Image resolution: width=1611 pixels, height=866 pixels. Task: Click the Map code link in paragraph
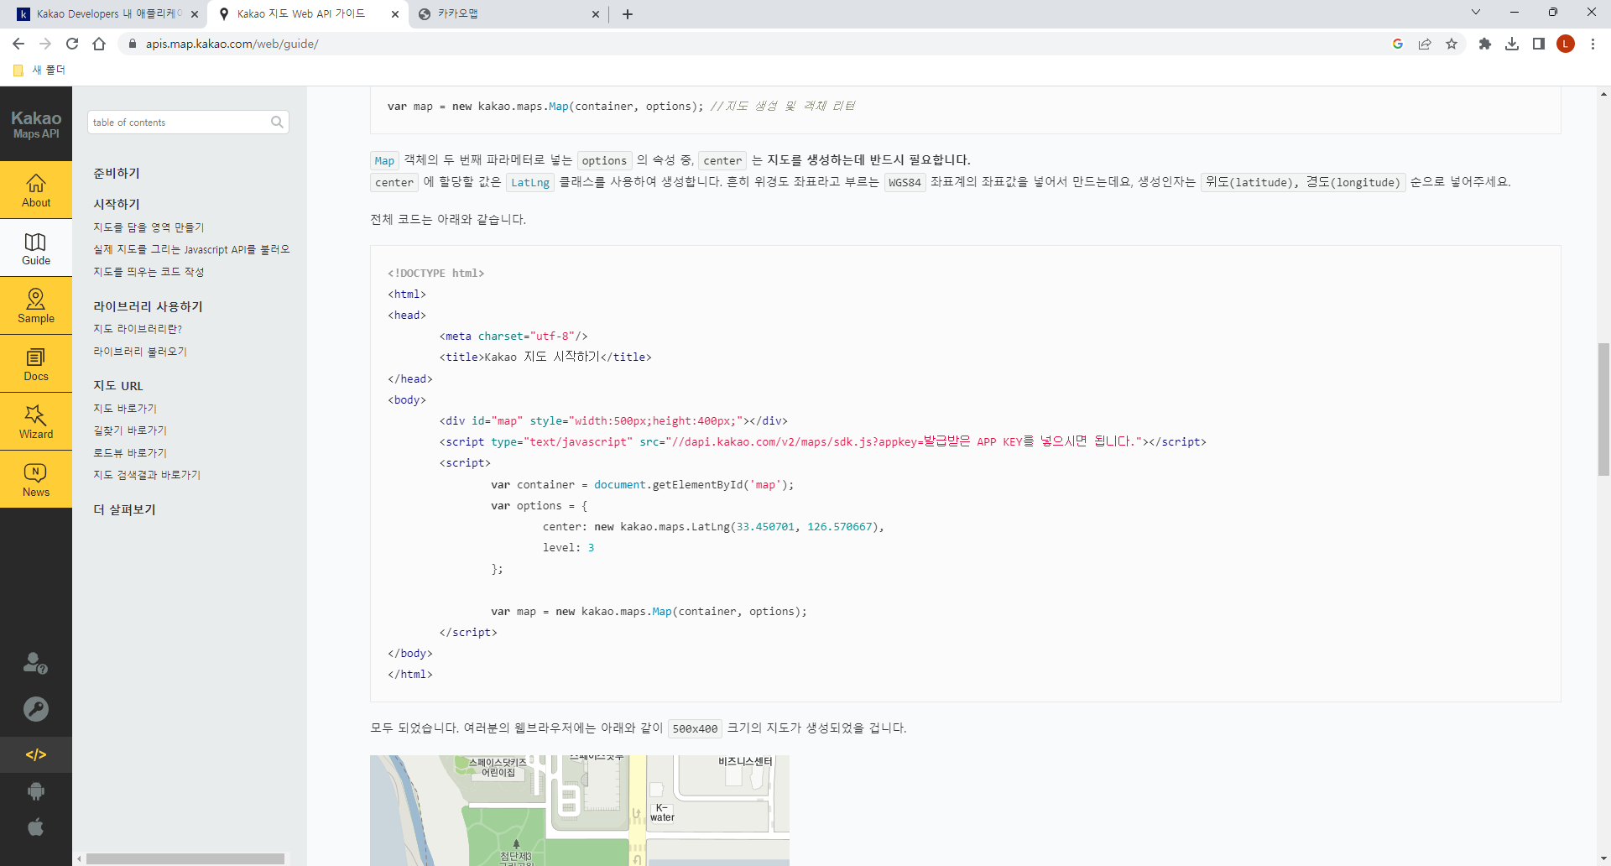pyautogui.click(x=384, y=160)
